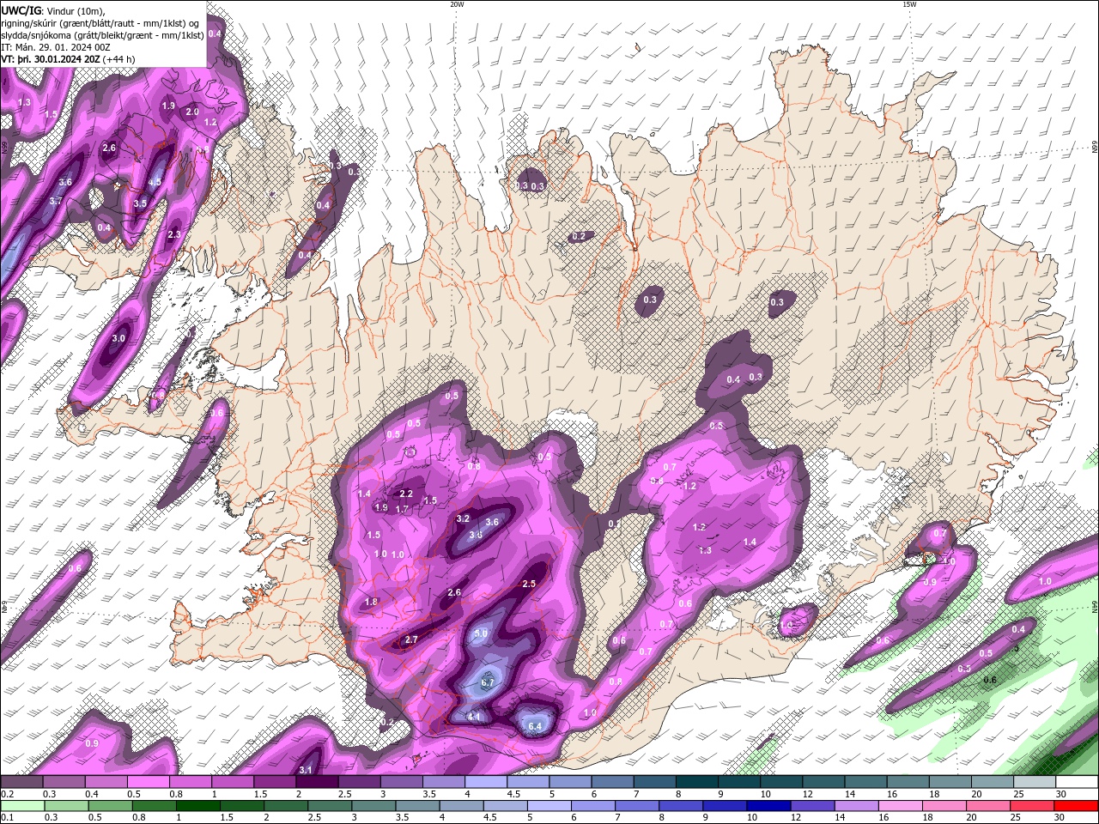The image size is (1099, 824).
Task: Click the valid time 'VT: þri. 30.01.2024 20Z'
Action: pos(51,59)
